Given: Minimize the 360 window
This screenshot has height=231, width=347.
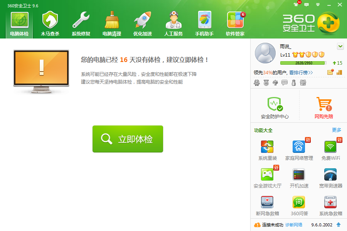Looking at the screenshot, I should coord(329,5).
